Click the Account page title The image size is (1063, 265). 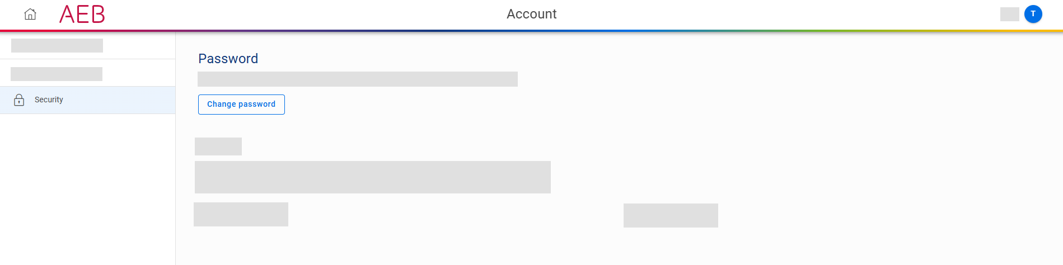(531, 14)
